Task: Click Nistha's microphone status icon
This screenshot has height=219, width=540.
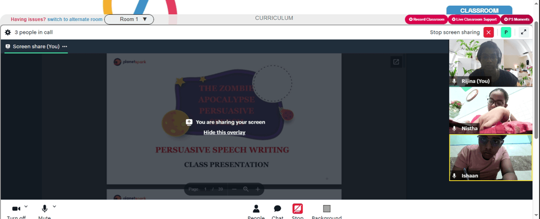Action: [x=455, y=128]
